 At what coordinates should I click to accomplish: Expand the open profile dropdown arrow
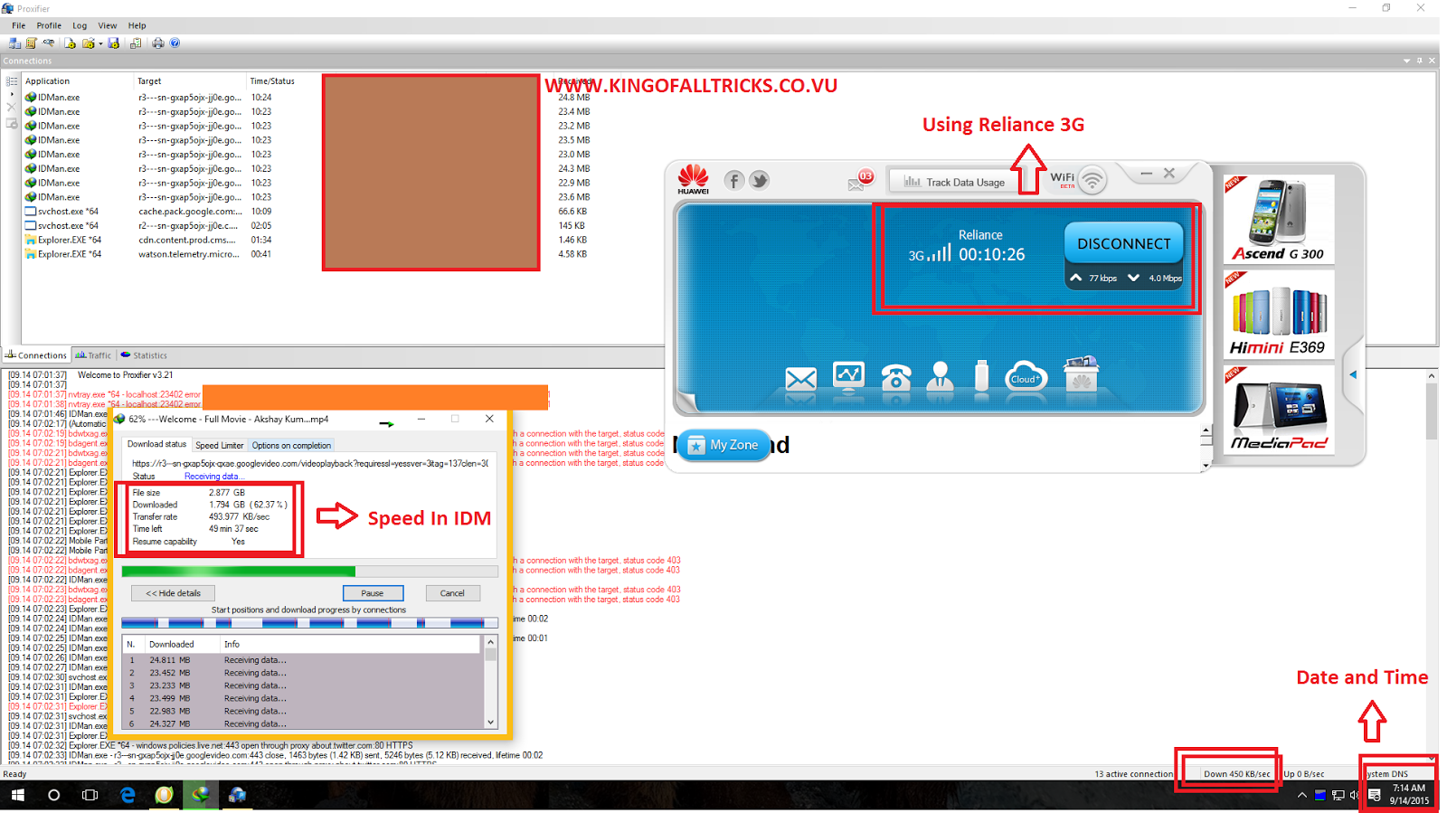(x=100, y=43)
